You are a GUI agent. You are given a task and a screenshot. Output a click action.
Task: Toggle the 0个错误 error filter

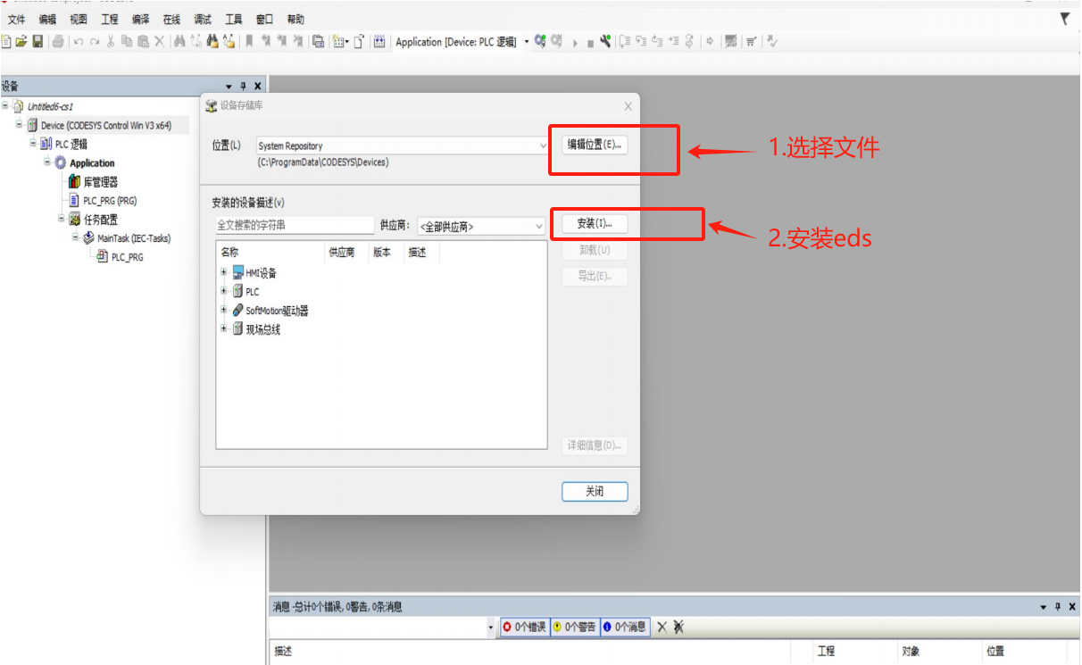524,628
